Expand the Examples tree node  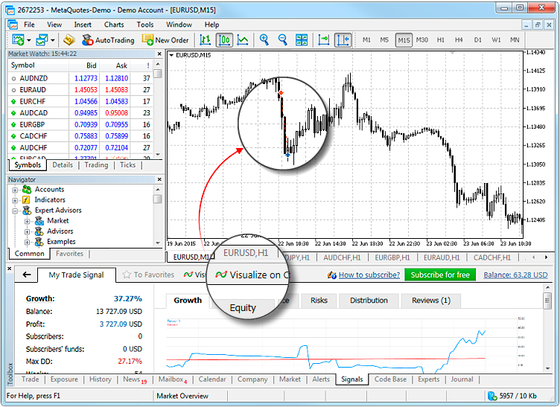pyautogui.click(x=27, y=243)
